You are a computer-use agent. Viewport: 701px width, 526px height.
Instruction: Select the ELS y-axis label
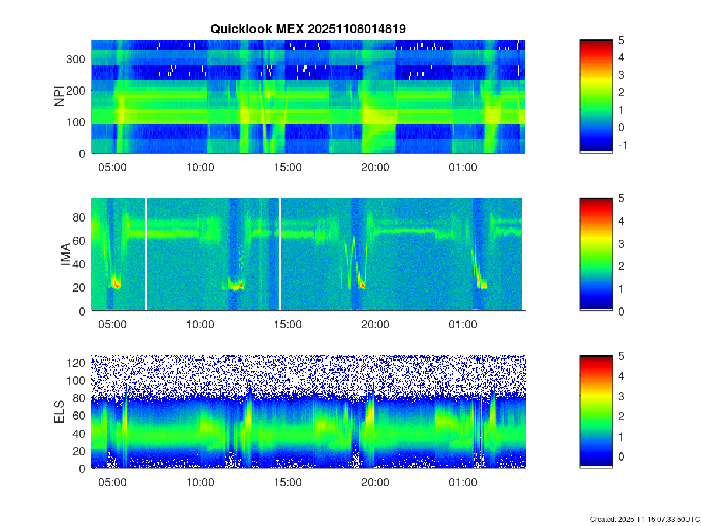coord(60,411)
